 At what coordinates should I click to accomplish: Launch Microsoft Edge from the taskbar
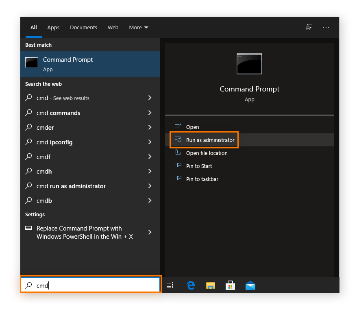click(191, 285)
